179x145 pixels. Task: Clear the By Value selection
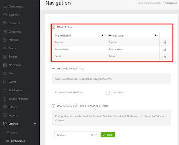pyautogui.click(x=92, y=135)
